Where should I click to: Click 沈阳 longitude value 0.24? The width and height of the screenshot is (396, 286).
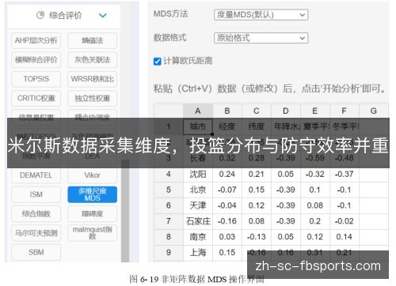tap(227, 174)
